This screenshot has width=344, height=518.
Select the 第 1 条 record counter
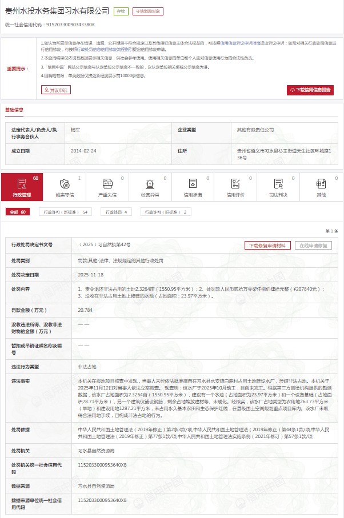pyautogui.click(x=332, y=231)
